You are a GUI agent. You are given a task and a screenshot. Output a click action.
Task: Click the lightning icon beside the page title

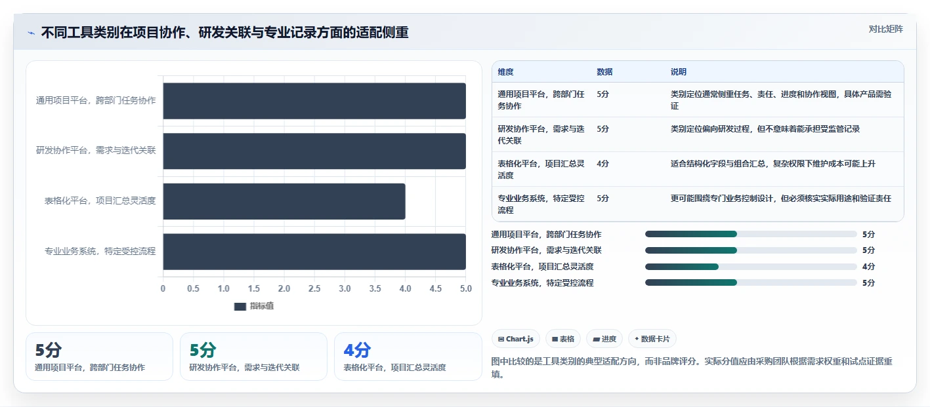coord(31,32)
